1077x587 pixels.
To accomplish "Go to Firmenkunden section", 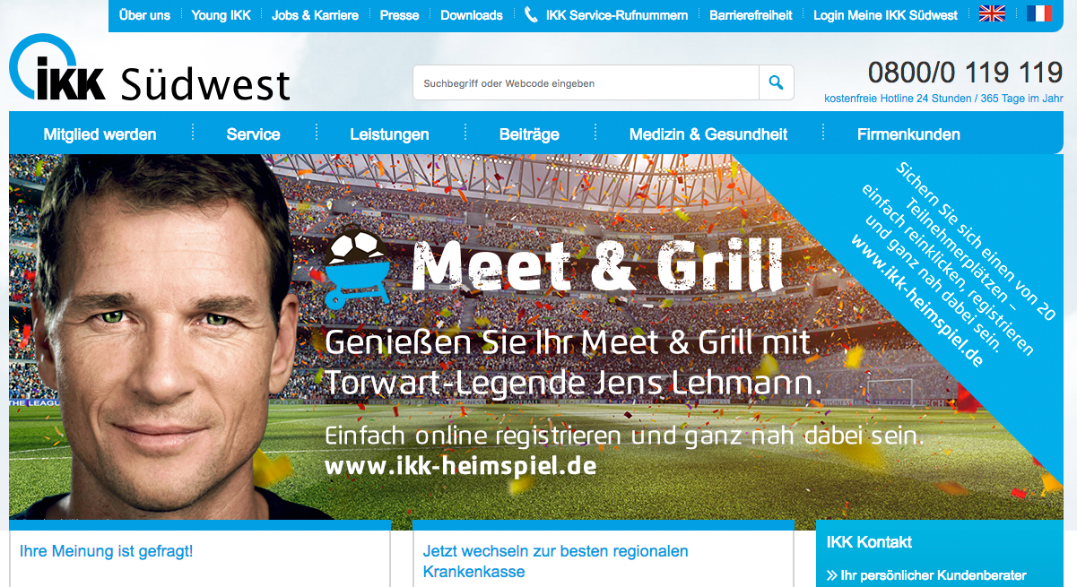I will (908, 134).
